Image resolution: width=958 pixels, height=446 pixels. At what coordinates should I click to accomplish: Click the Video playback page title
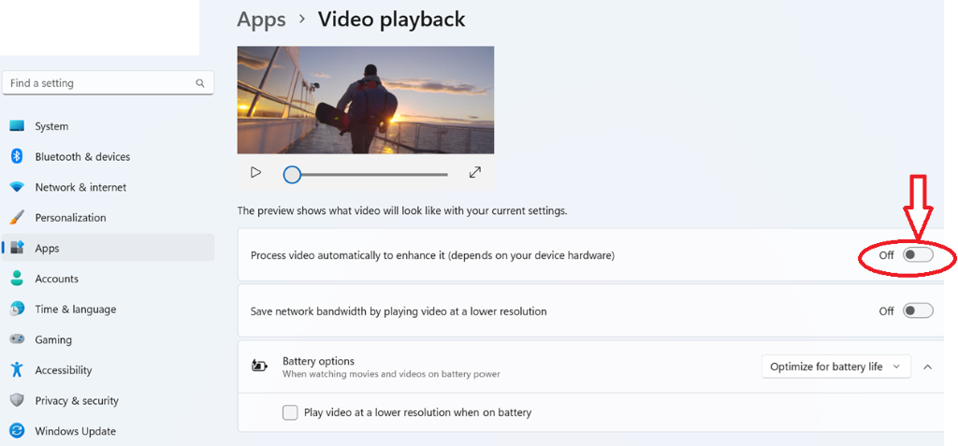coord(392,20)
